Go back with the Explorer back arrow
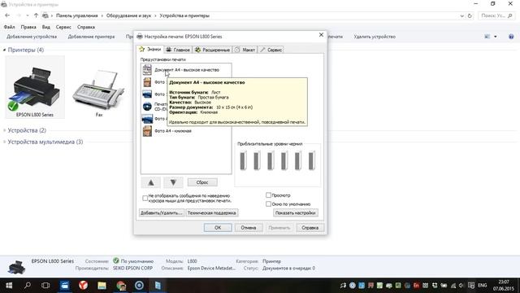 pos(7,15)
